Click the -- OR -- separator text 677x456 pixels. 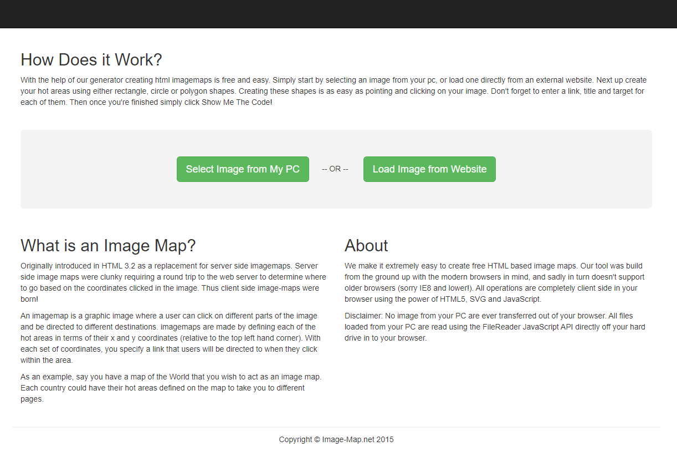click(335, 169)
